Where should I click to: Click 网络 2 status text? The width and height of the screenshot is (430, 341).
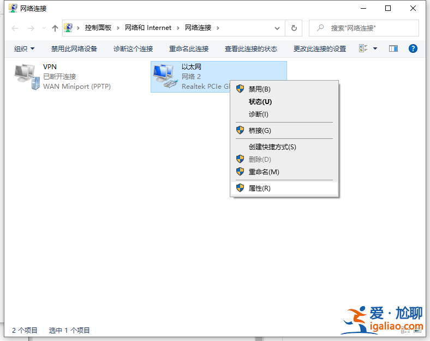coord(191,77)
